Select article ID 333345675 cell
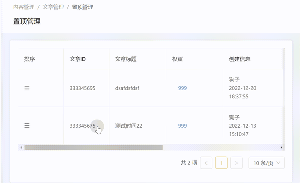The height and width of the screenshot is (183, 300). click(86, 126)
